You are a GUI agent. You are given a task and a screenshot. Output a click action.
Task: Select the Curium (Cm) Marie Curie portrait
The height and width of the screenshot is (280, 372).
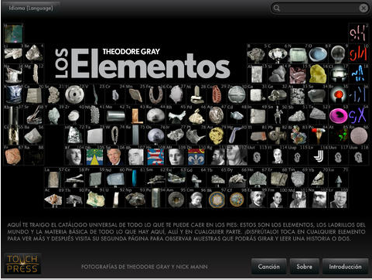(x=196, y=199)
